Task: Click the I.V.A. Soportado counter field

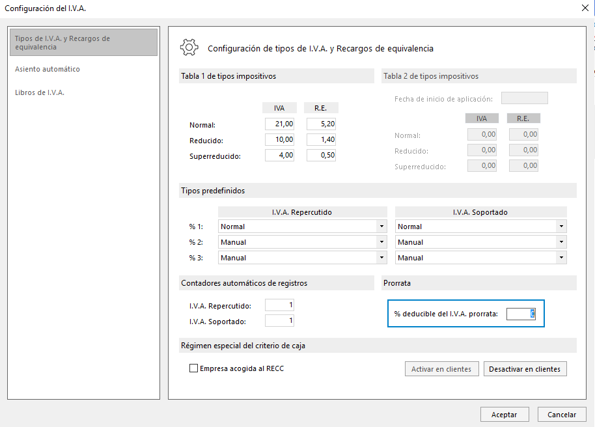Action: pyautogui.click(x=280, y=320)
